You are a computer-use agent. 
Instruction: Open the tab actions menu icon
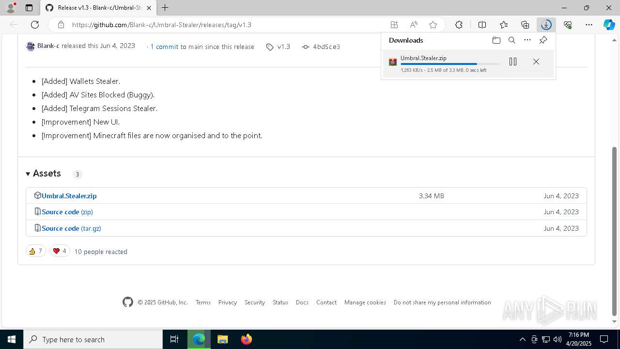pyautogui.click(x=29, y=8)
